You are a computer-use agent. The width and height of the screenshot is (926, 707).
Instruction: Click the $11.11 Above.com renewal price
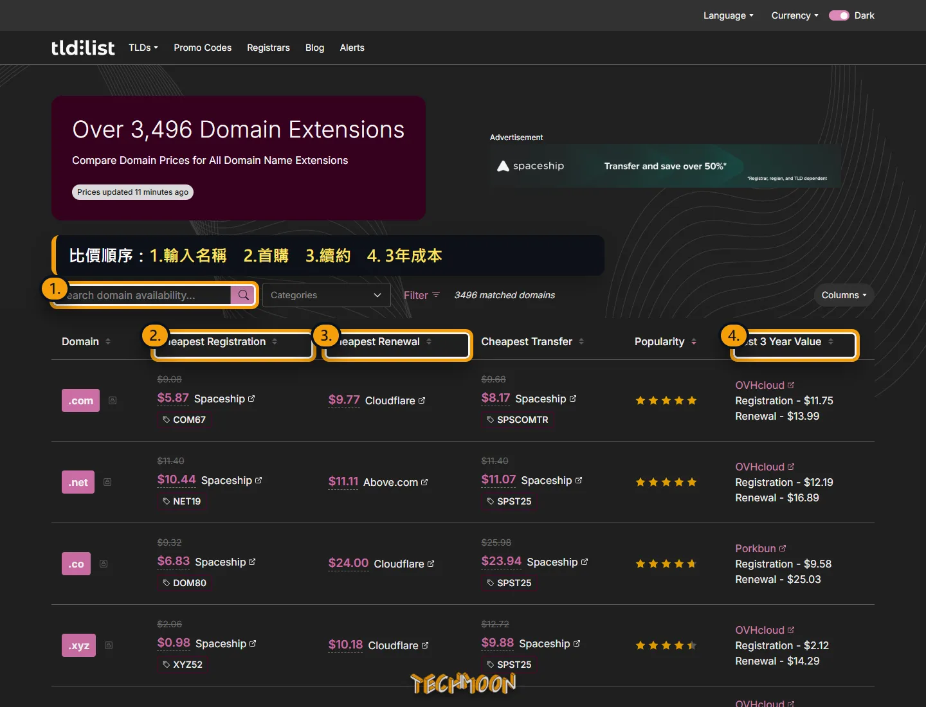pos(343,481)
